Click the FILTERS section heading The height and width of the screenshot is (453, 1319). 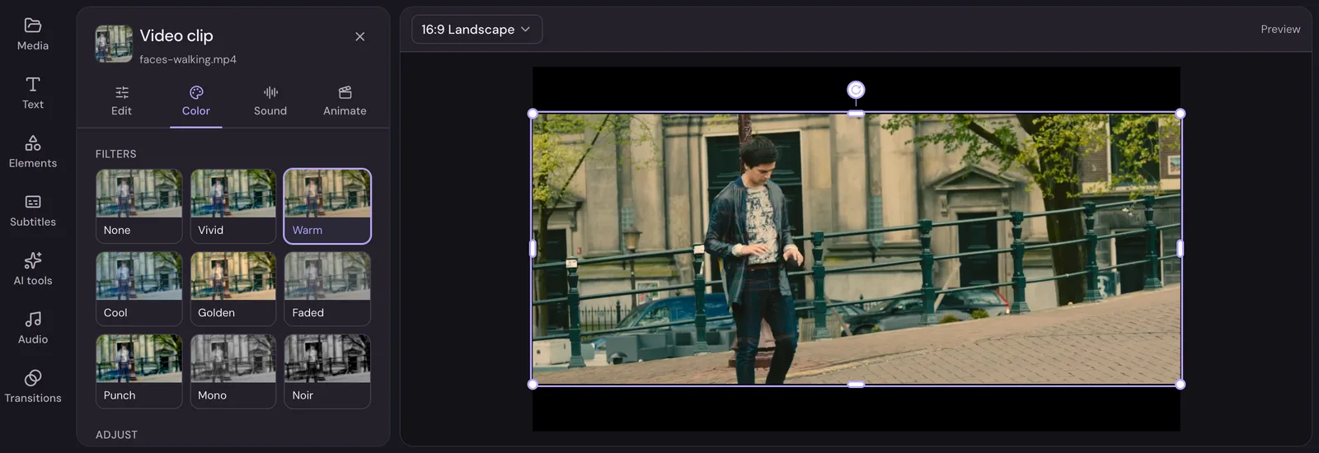coord(116,154)
